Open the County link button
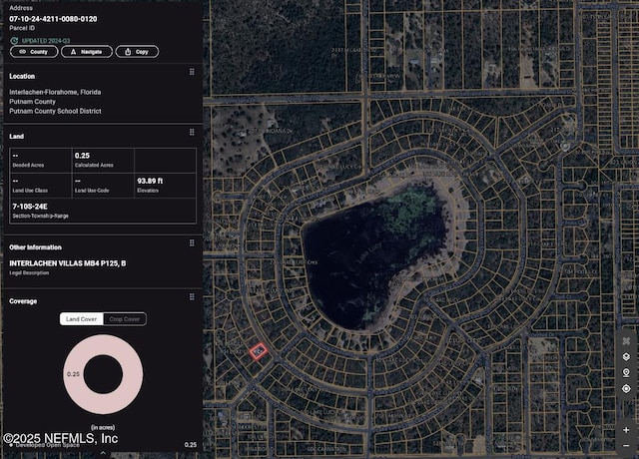Viewport: 639px width, 459px height. point(34,52)
